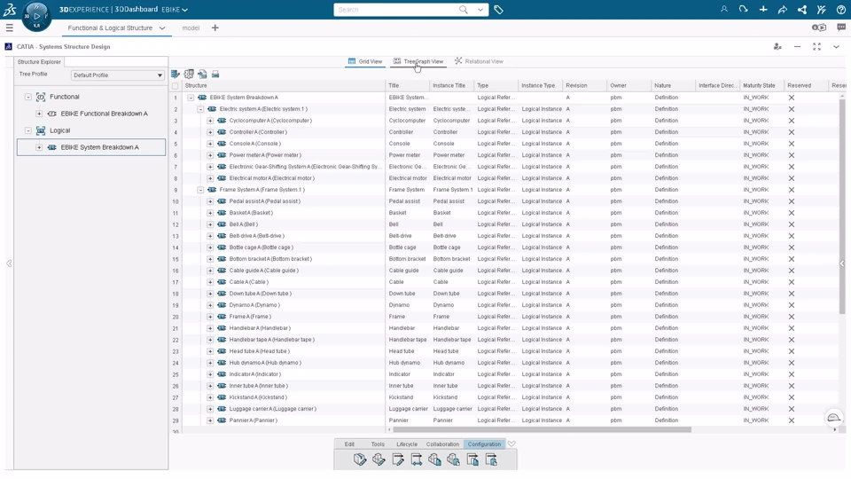
Task: Collapse the Frame System A row
Action: tap(200, 190)
